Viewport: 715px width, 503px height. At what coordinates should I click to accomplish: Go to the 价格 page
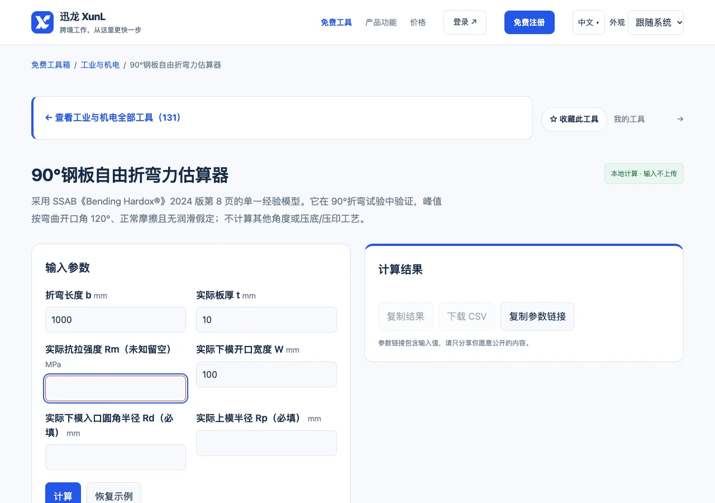(x=418, y=22)
